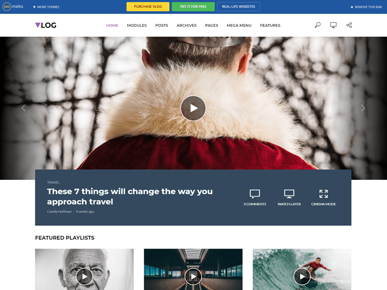Open the Mega Menu item
This screenshot has height=290, width=387.
point(239,25)
